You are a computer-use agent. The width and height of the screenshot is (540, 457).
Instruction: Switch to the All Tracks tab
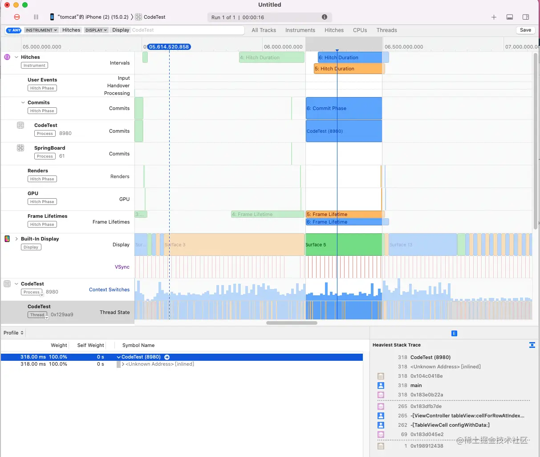(264, 30)
